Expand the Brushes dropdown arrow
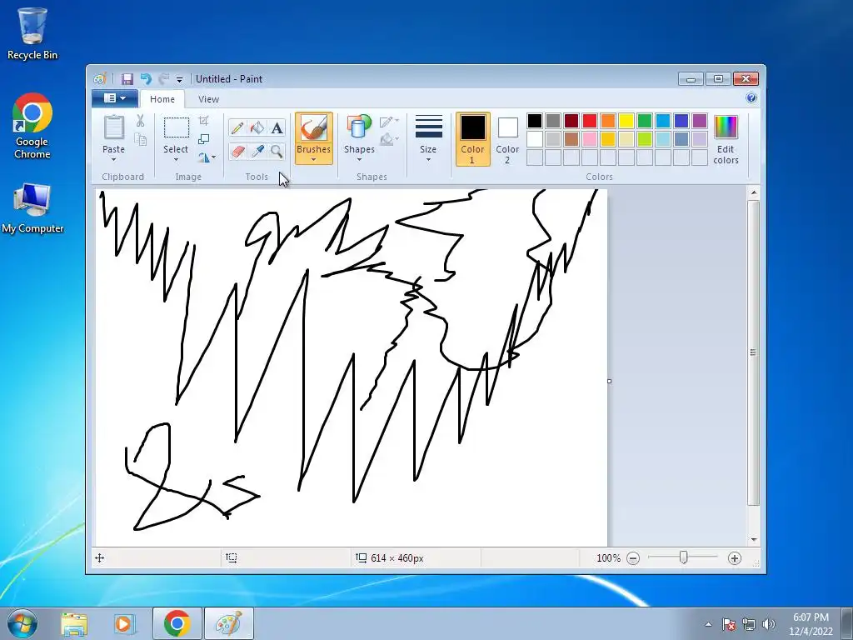The height and width of the screenshot is (640, 853). coord(313,159)
